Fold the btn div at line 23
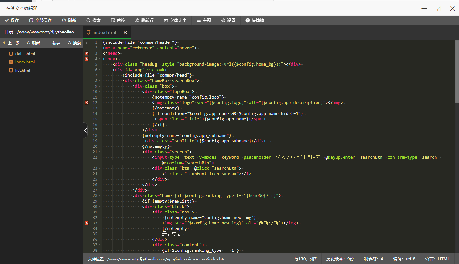459x264 pixels. click(100, 168)
